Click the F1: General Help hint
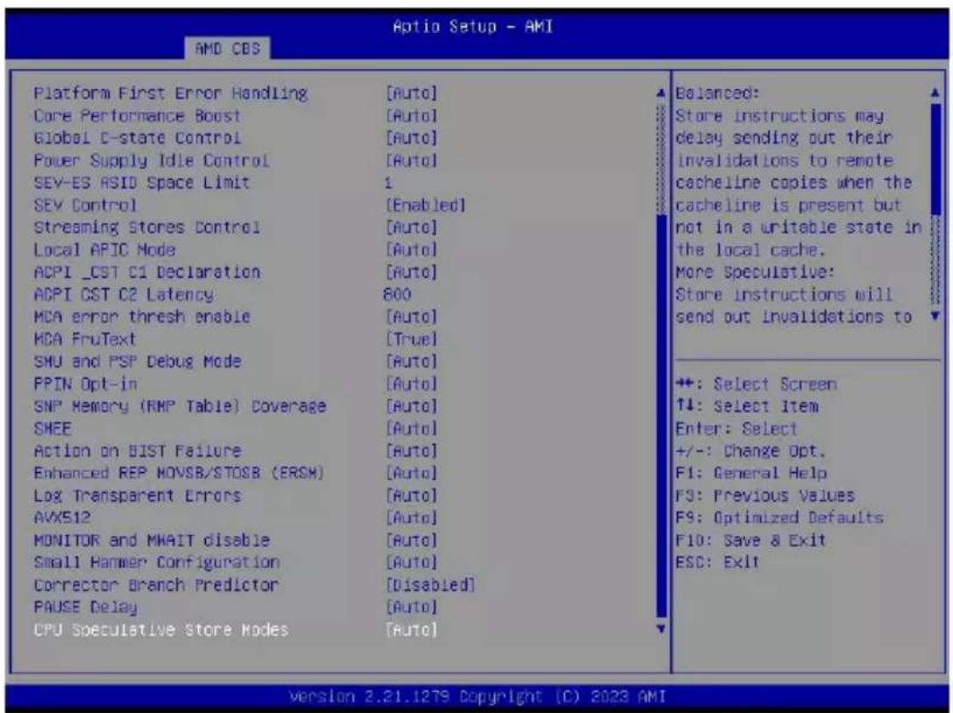 (751, 473)
